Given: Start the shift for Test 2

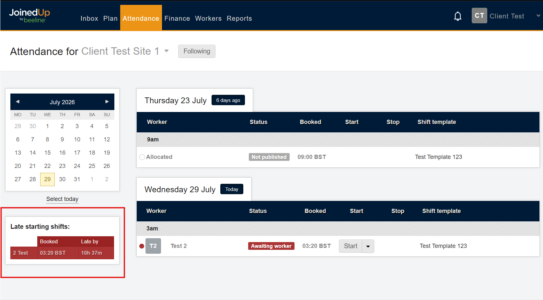Looking at the screenshot, I should click(x=351, y=246).
